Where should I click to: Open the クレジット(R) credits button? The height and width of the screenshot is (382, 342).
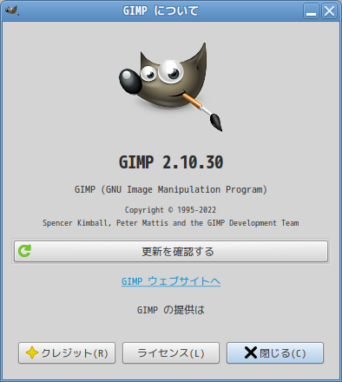67,352
